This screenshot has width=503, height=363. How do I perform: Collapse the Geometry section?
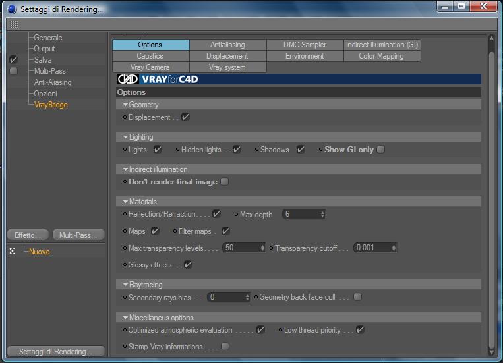[125, 105]
